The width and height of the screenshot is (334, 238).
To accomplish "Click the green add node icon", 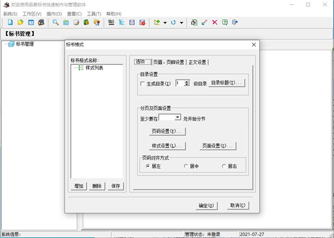I will (157, 22).
